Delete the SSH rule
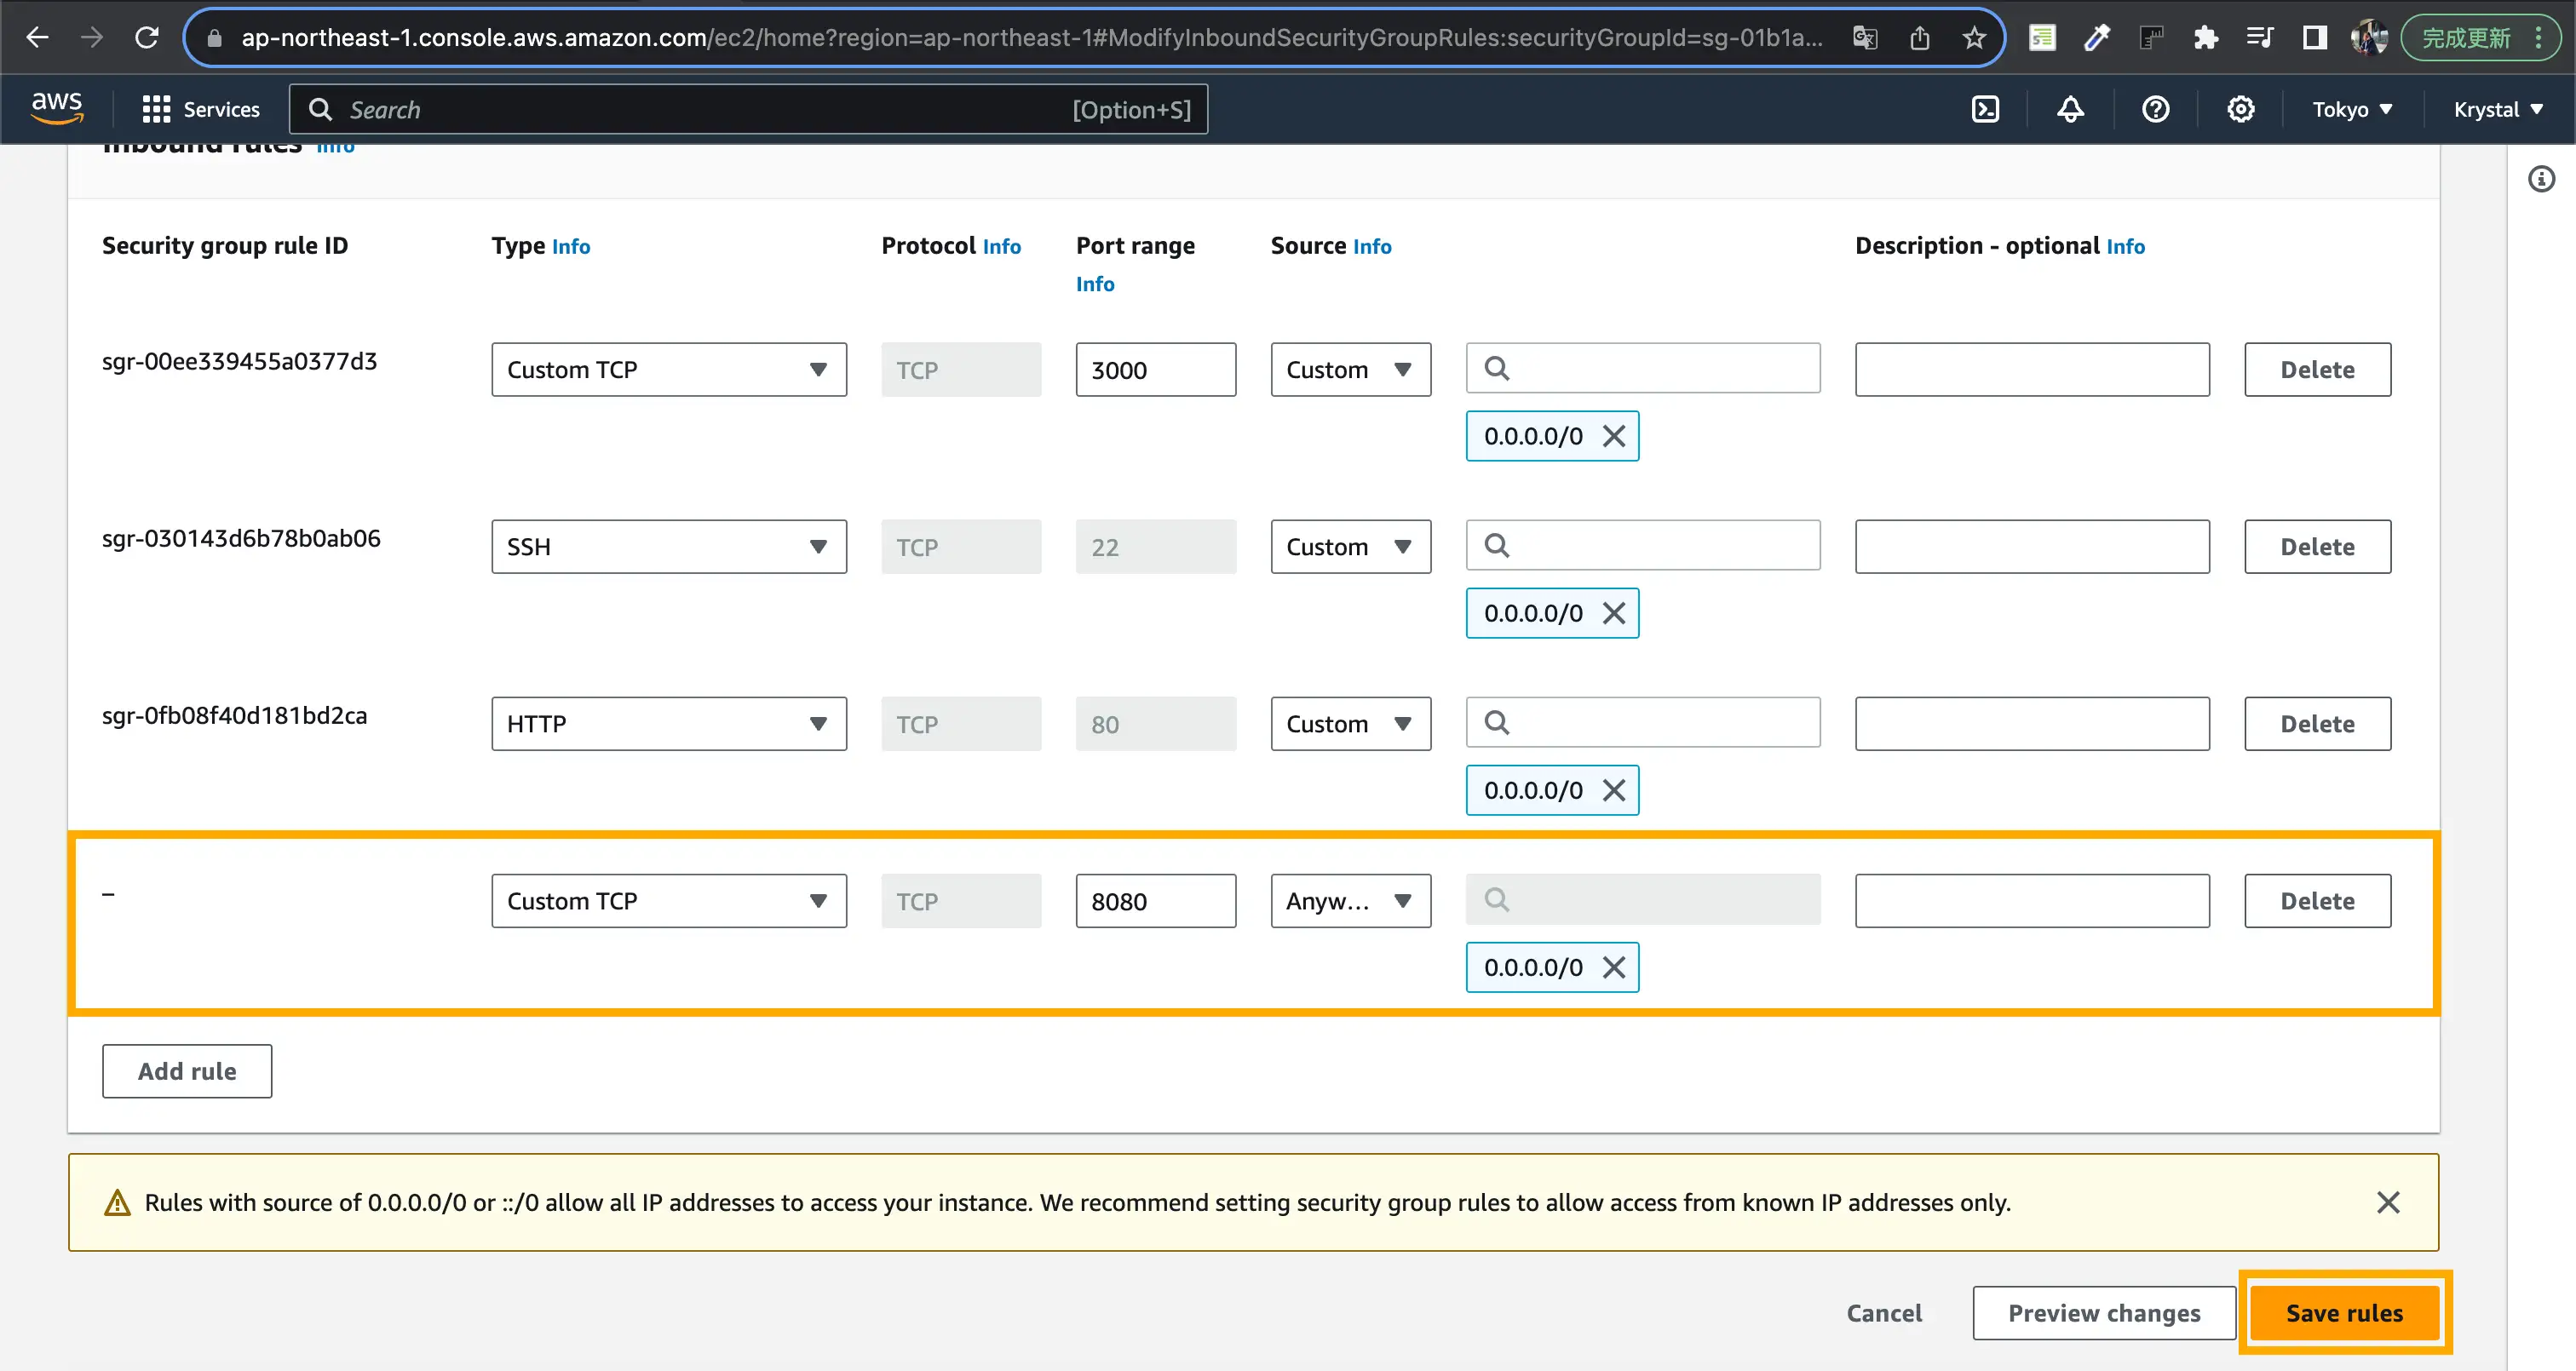The width and height of the screenshot is (2576, 1371). [x=2318, y=547]
